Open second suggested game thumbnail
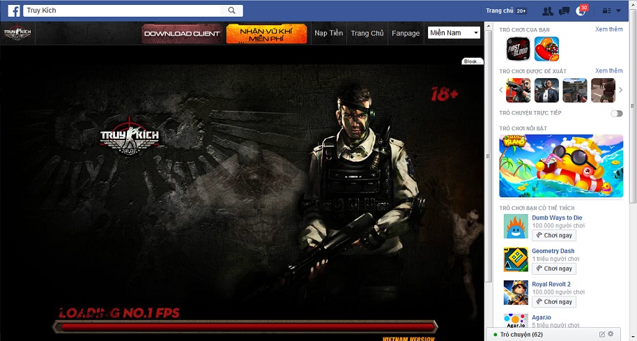Screen dimensions: 637x341 pyautogui.click(x=546, y=90)
